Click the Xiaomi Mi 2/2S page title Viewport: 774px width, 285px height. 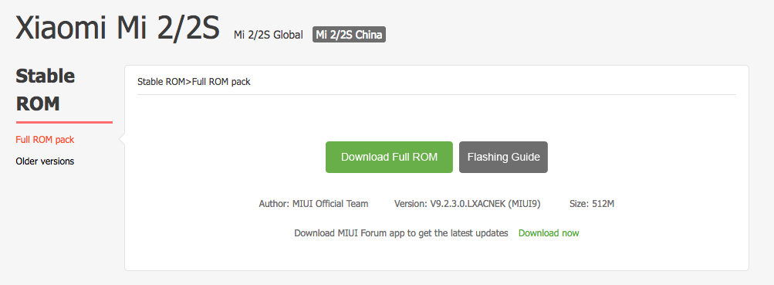tap(118, 28)
